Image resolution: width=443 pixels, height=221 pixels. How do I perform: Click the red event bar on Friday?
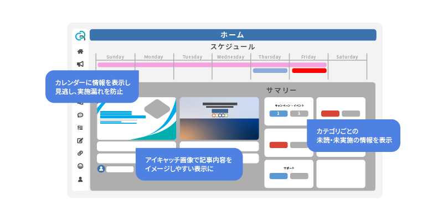(309, 71)
